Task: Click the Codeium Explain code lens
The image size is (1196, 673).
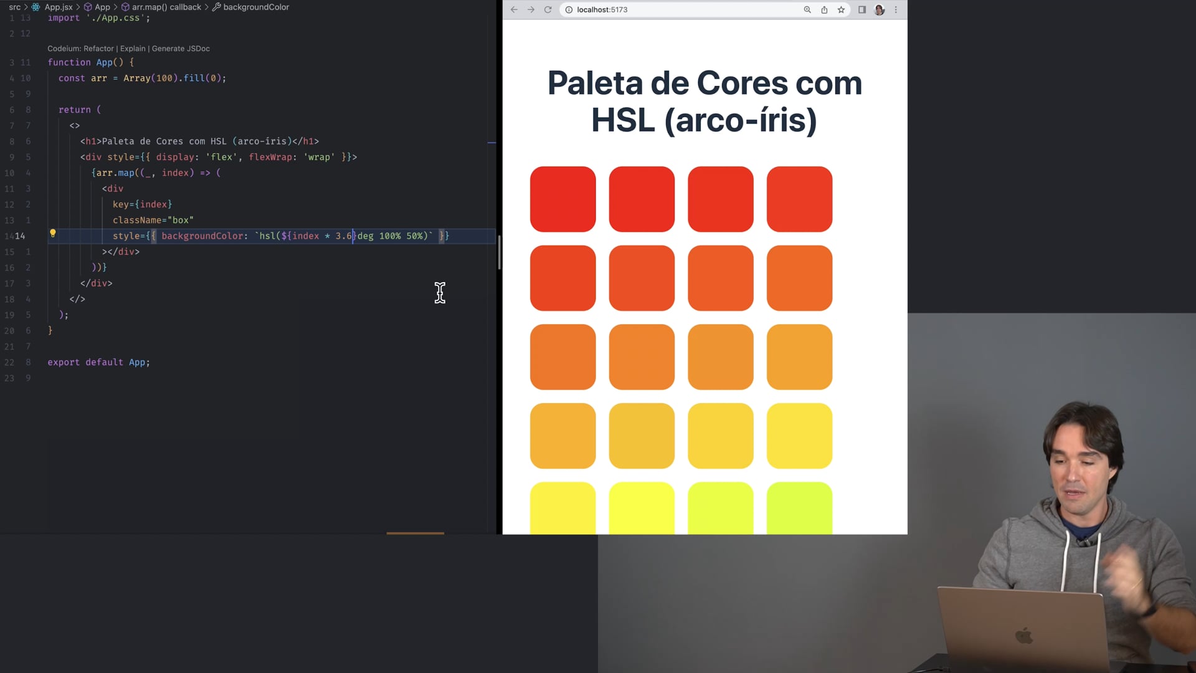Action: pos(133,49)
